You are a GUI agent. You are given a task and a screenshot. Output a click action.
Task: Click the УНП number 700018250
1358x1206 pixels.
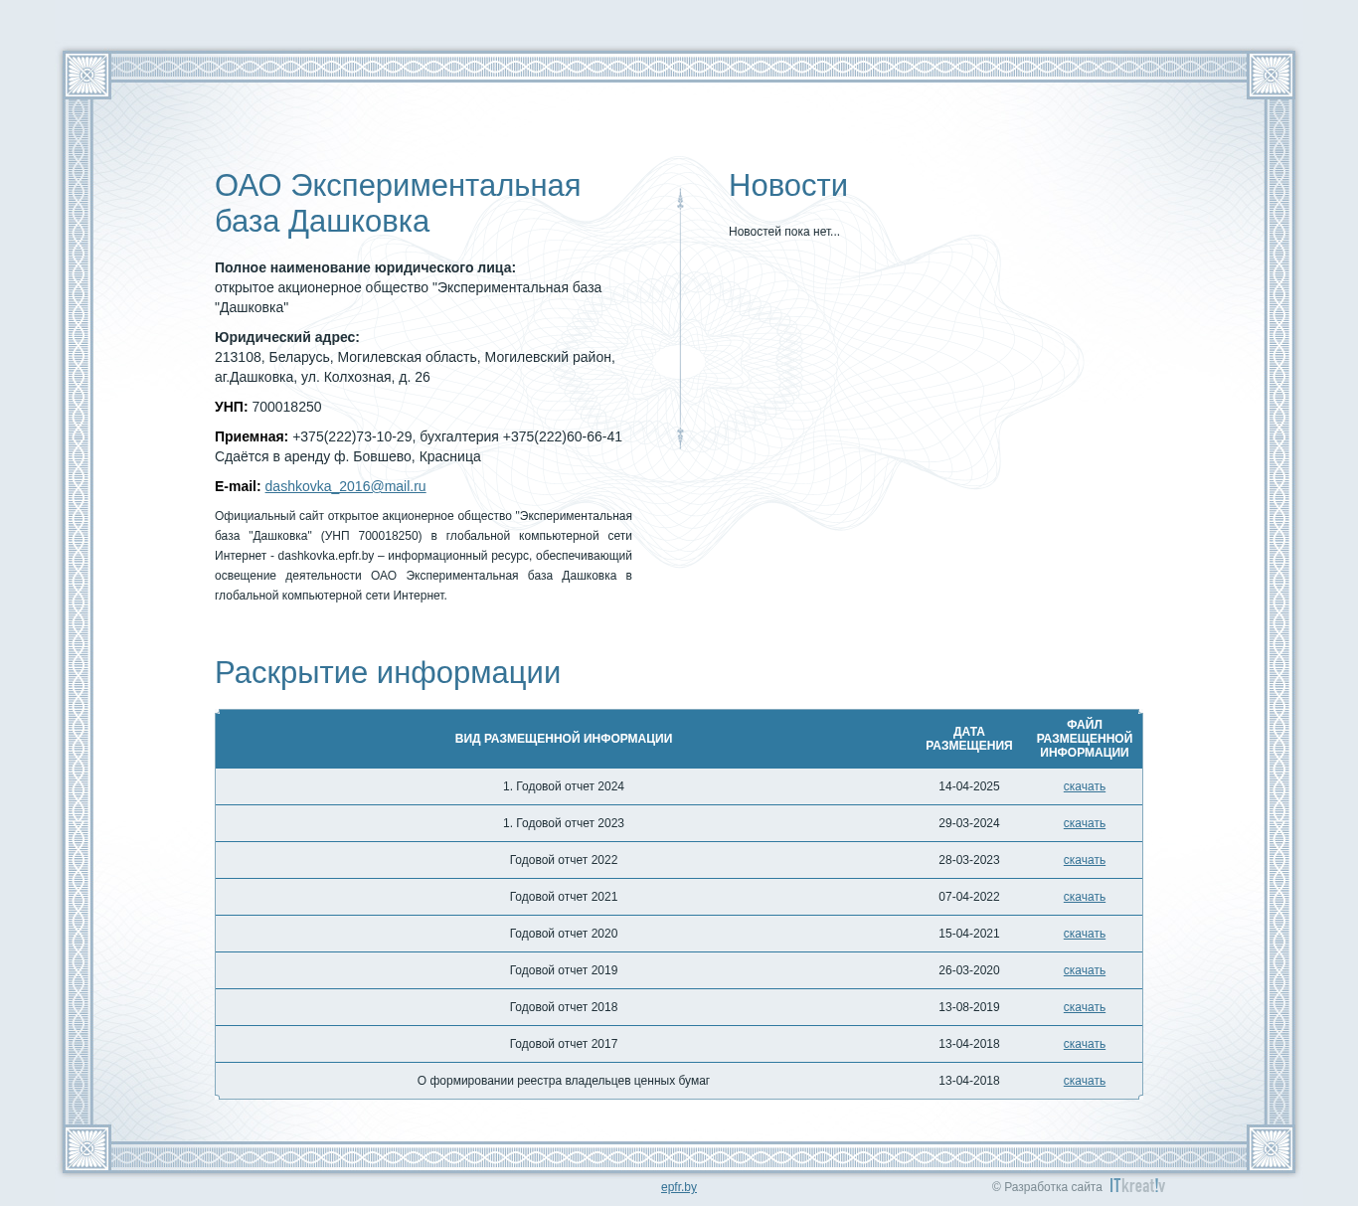[286, 407]
